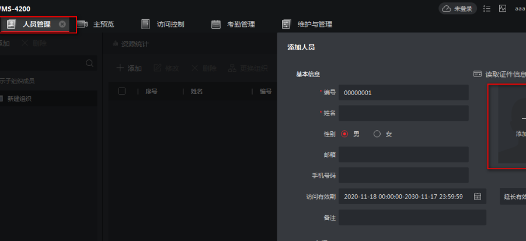The height and width of the screenshot is (241, 526).
Task: Click the 姓名 input field
Action: [x=403, y=113]
